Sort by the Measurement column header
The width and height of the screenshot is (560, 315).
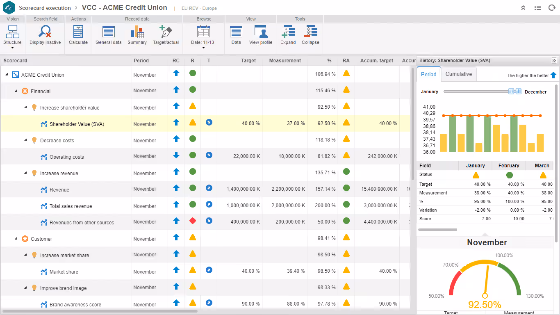point(285,60)
